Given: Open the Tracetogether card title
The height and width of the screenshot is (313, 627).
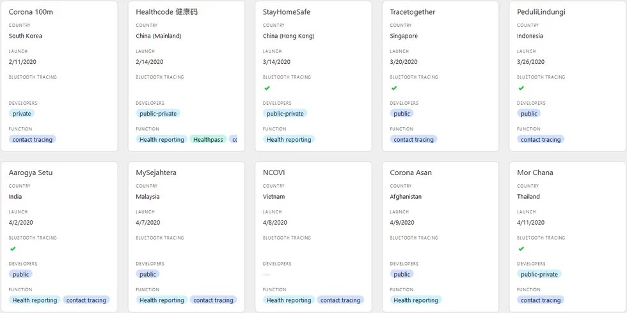Looking at the screenshot, I should point(413,12).
